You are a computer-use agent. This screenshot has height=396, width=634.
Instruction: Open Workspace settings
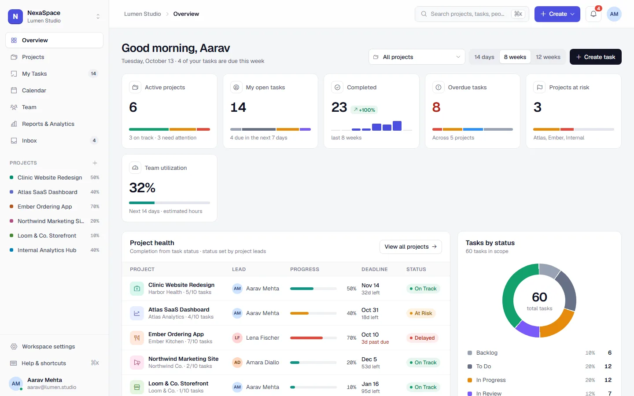click(x=55, y=346)
